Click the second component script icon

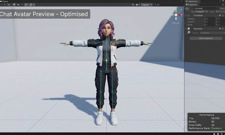(x=189, y=29)
